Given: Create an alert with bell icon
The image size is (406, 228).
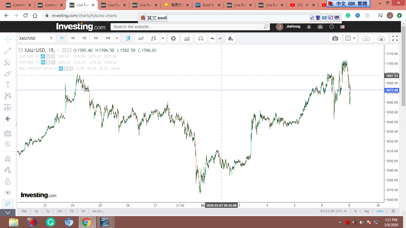Looking at the screenshot, I should 230,38.
